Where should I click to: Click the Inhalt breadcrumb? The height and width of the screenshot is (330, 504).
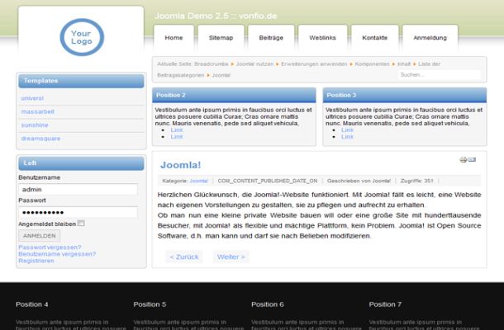[x=404, y=64]
